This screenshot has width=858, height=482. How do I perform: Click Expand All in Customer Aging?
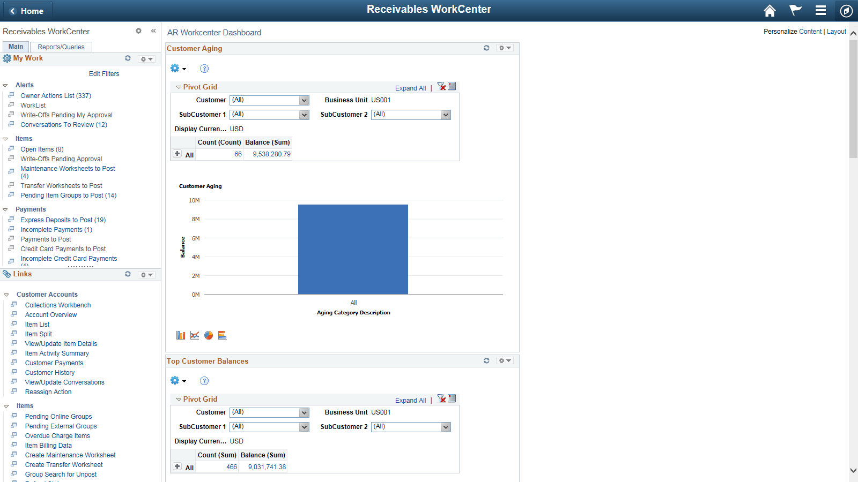[410, 87]
